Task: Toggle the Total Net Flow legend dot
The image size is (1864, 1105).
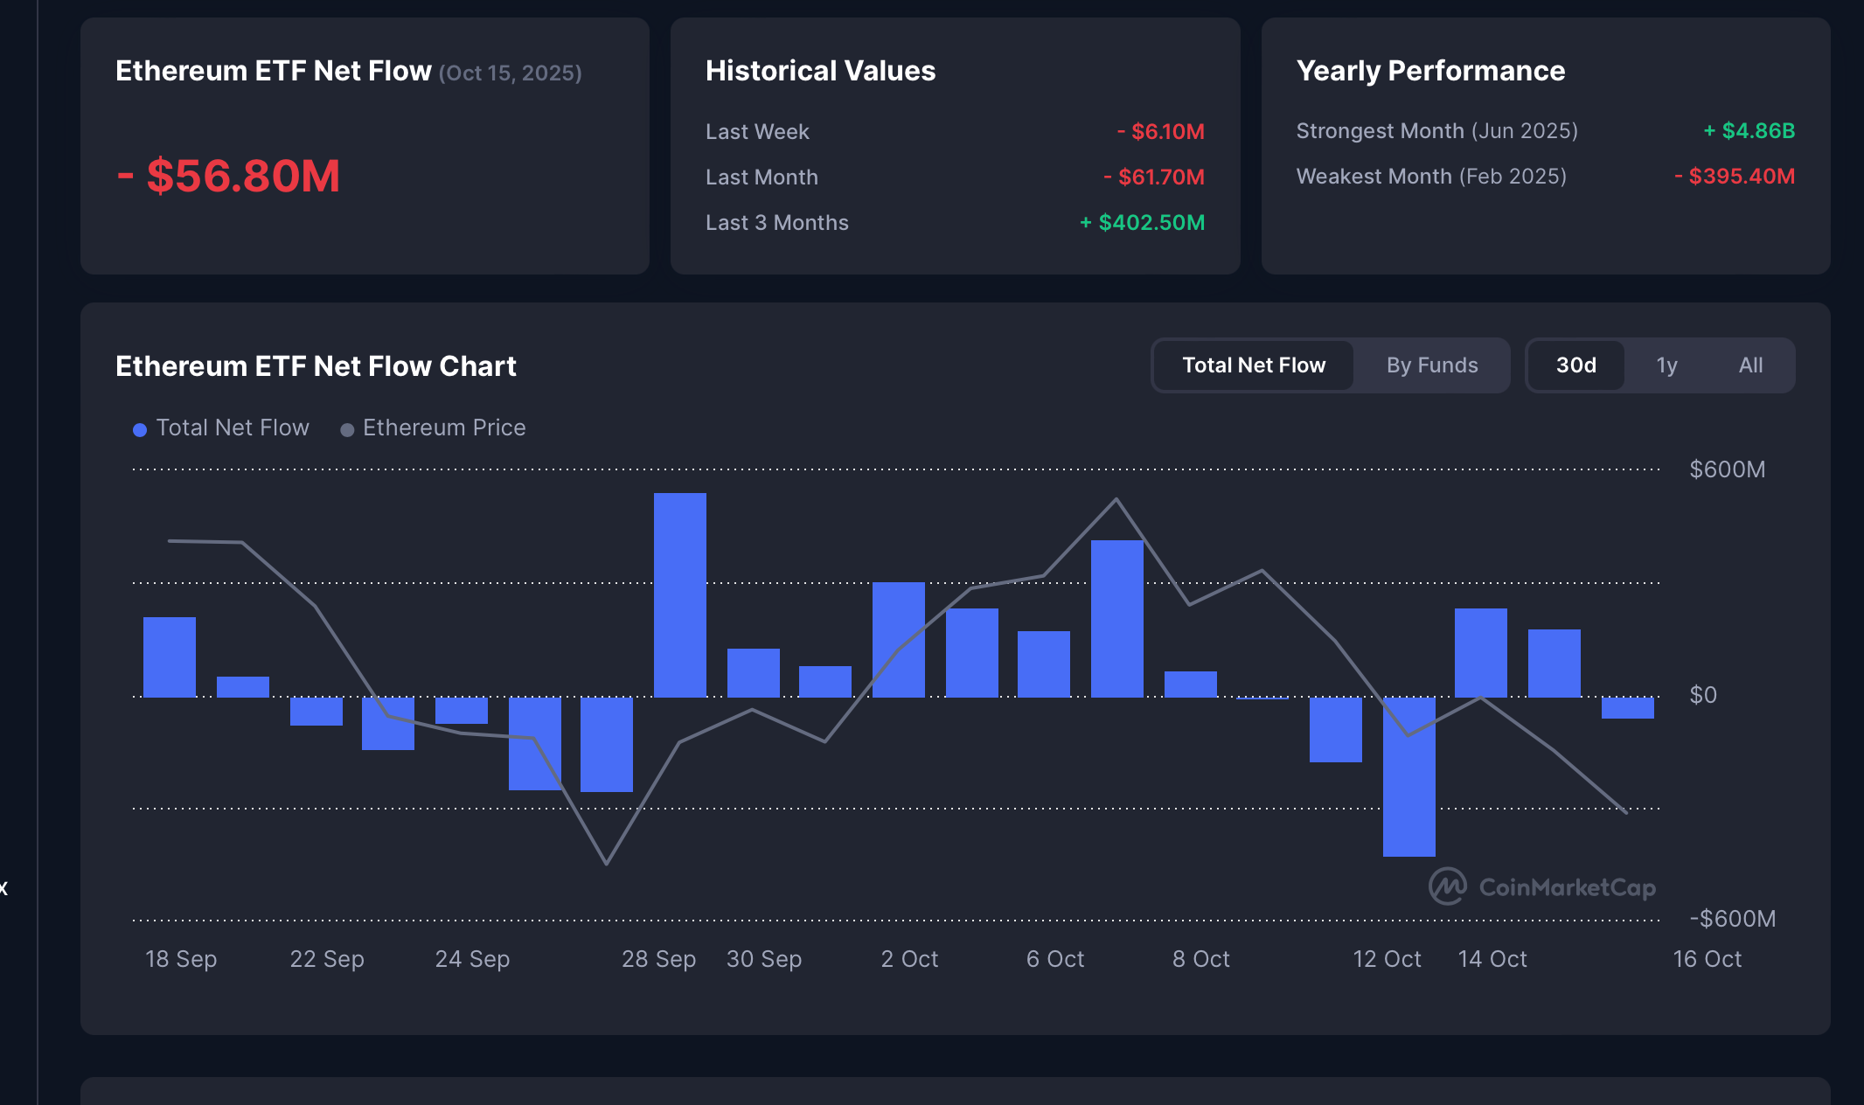Action: point(140,429)
